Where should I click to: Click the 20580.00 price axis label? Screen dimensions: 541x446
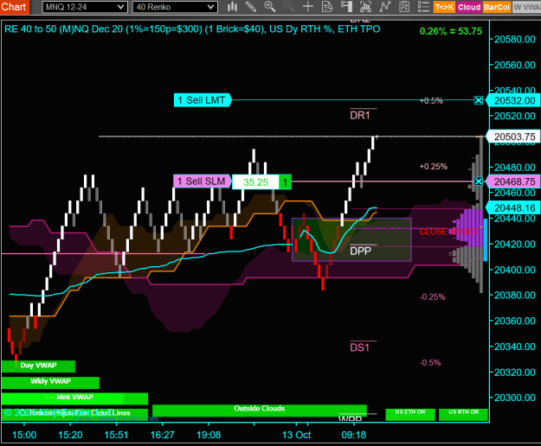pyautogui.click(x=514, y=39)
